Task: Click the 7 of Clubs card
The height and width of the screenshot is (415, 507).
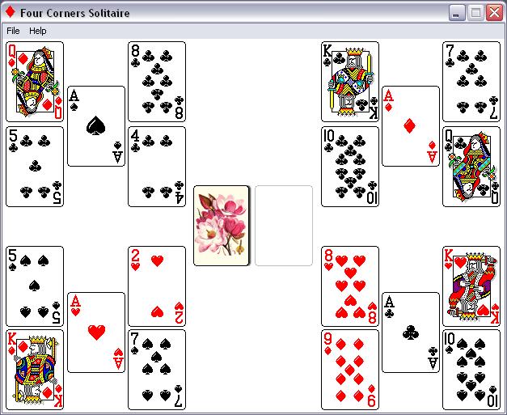Action: [471, 82]
